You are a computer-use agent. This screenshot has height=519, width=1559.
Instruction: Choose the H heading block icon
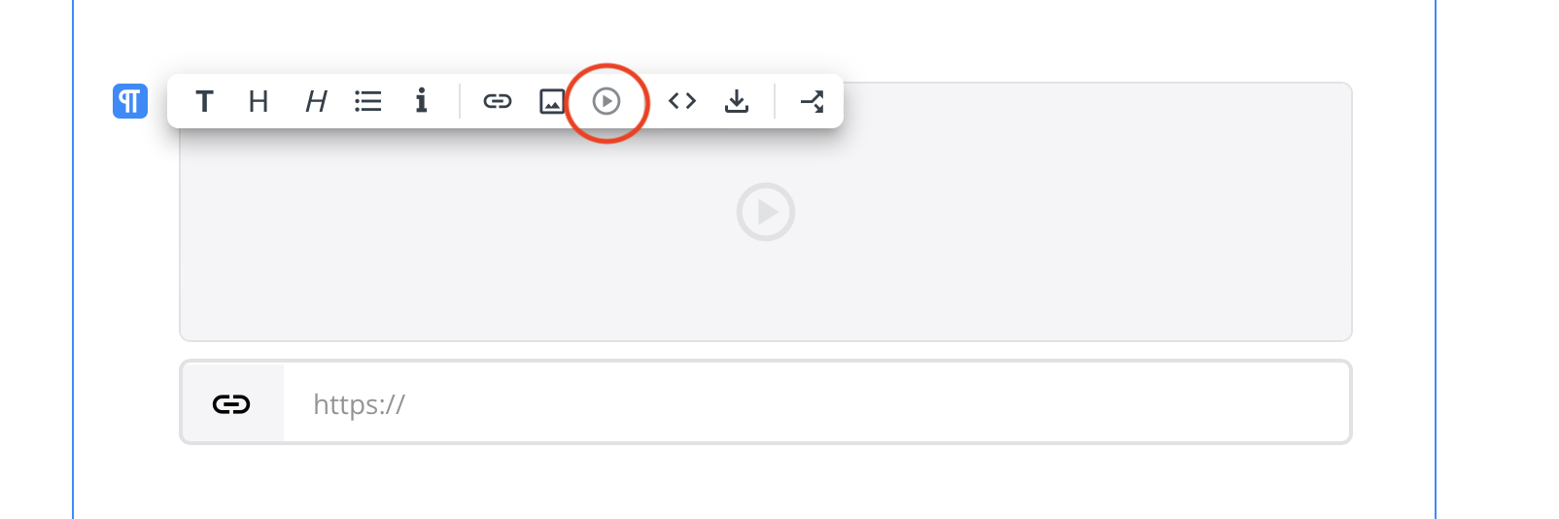coord(259,101)
